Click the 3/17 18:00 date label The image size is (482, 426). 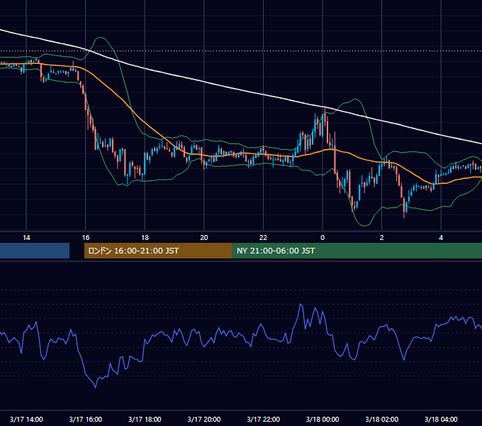click(145, 419)
